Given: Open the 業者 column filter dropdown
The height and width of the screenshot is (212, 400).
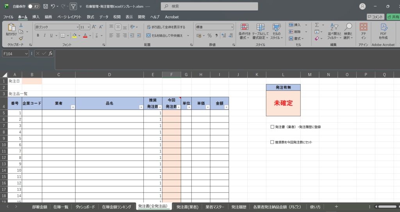Looking at the screenshot, I should click(73, 107).
